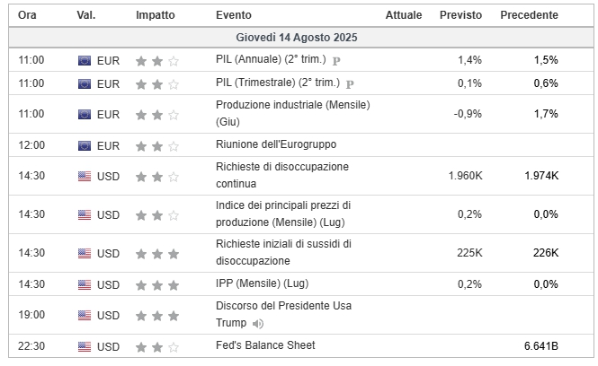This screenshot has height=366, width=598.
Task: Click the preliminary P icon beside PIL (Annuale)
Action: pyautogui.click(x=336, y=61)
